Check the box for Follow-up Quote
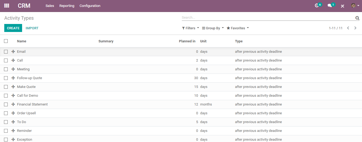The height and width of the screenshot is (142, 362). [x=6, y=78]
